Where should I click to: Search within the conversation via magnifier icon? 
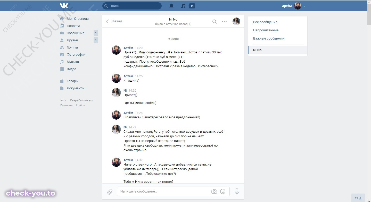(215, 22)
